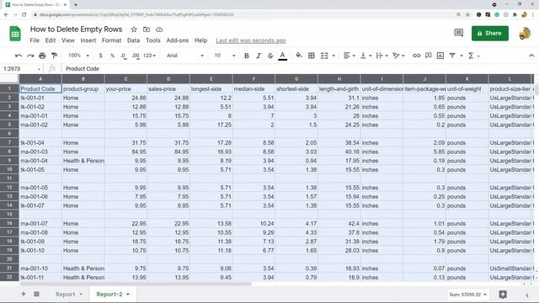Open the Help menu
The height and width of the screenshot is (303, 539).
[200, 40]
